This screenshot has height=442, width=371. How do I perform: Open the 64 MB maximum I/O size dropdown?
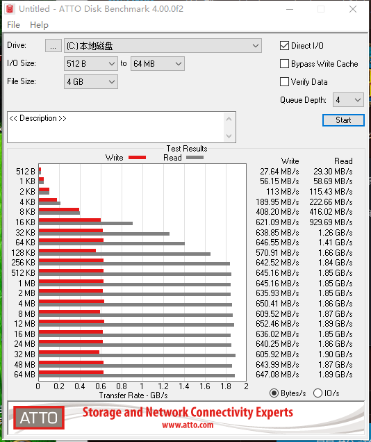point(158,64)
